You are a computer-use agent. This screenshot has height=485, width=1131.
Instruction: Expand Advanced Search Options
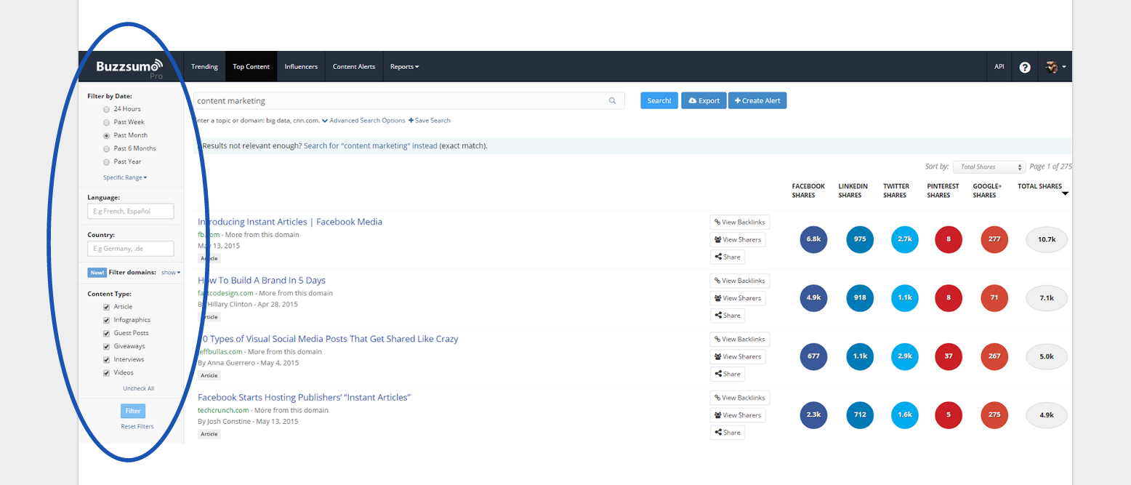(x=363, y=121)
